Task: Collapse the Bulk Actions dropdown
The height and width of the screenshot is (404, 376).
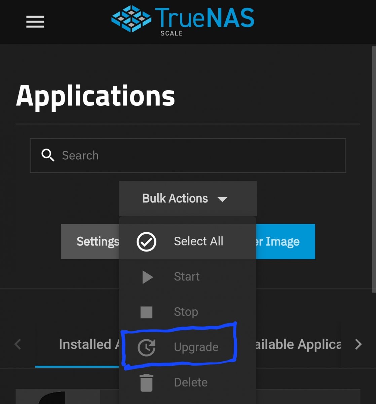Action: [188, 198]
